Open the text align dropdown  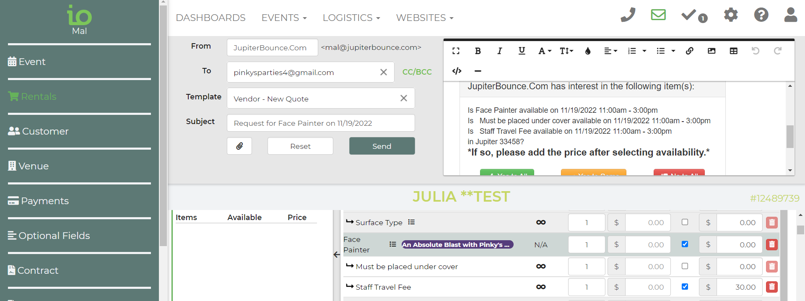tap(610, 51)
